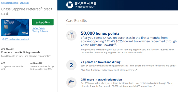The image size is (178, 92).
Task: Click the APR variable rate text
Action: click(12, 68)
